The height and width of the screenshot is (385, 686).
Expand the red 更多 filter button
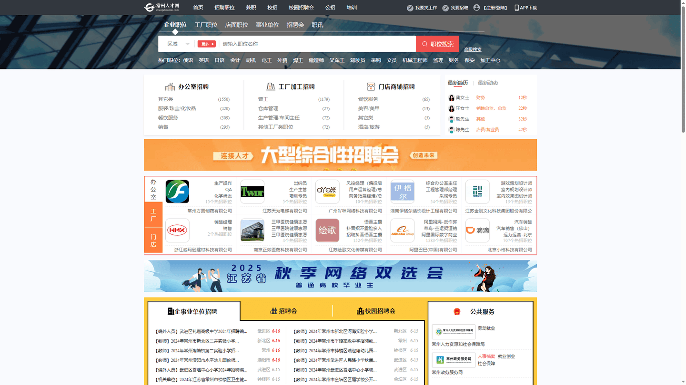point(207,44)
